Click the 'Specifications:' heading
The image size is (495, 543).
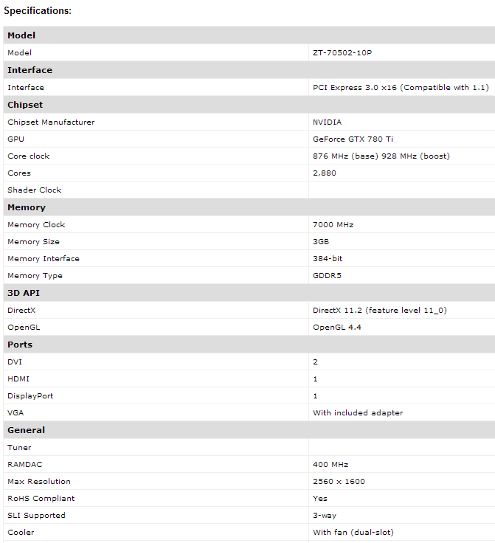[x=38, y=11]
